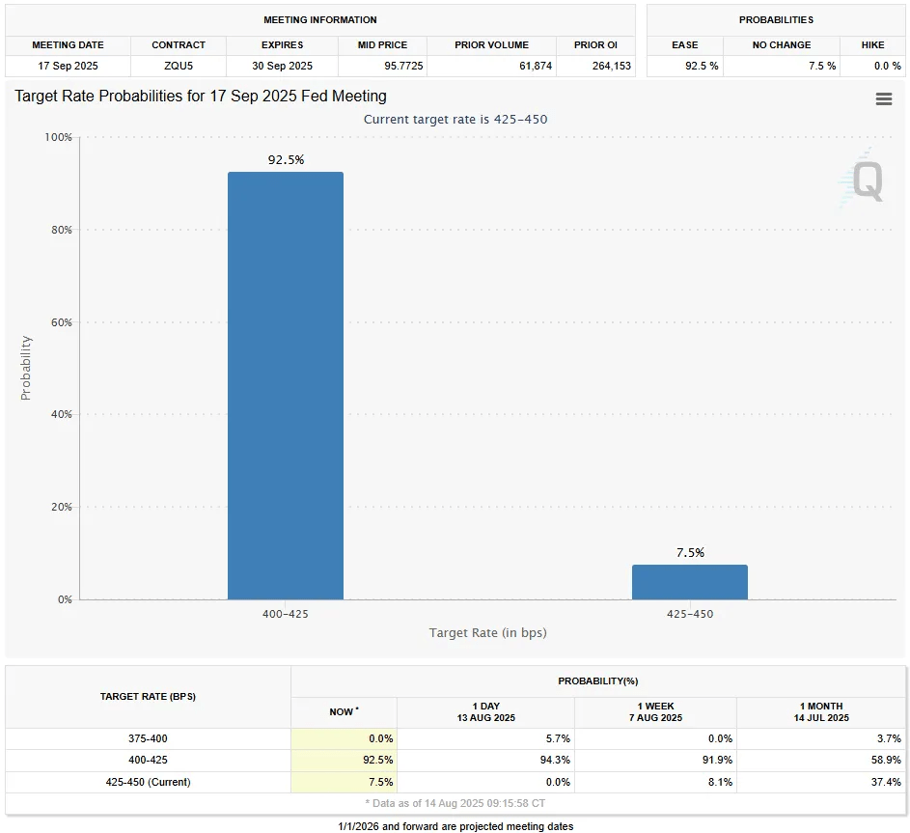Image resolution: width=910 pixels, height=833 pixels.
Task: Click the Probability y-axis title
Action: (25, 366)
